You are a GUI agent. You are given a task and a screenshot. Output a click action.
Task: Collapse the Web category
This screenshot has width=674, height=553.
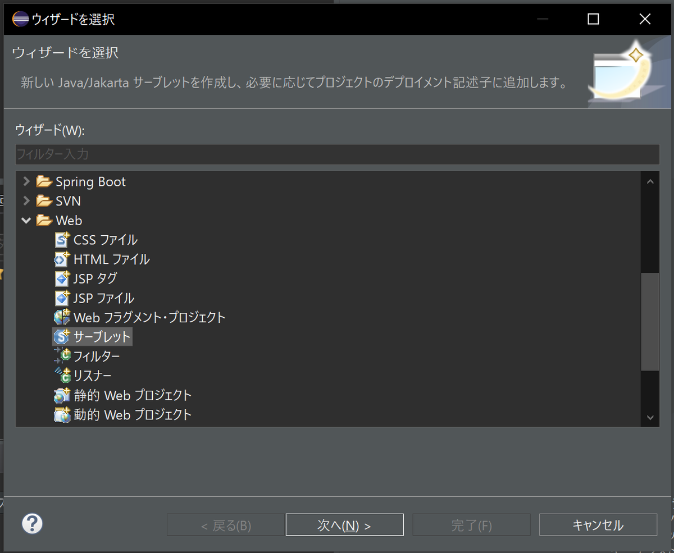coord(26,221)
